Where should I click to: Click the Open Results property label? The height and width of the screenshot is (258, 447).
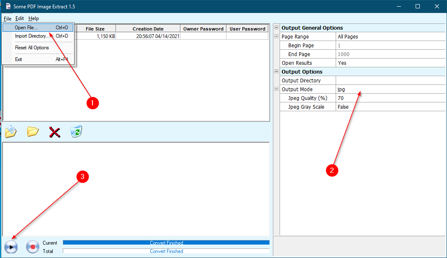coord(297,63)
